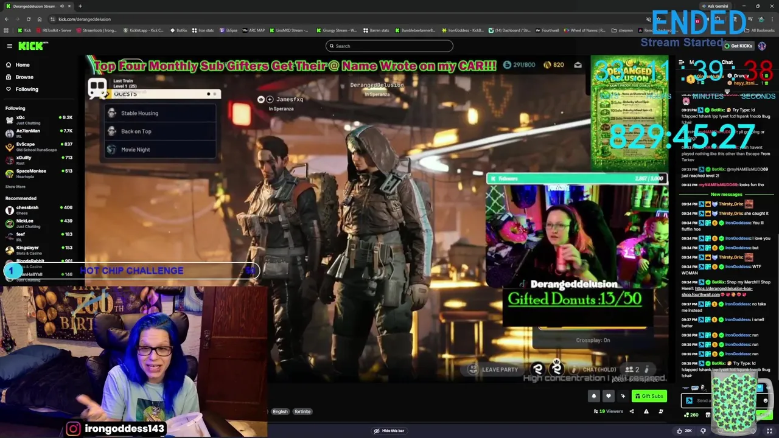This screenshot has height=438, width=779.
Task: Click Hide this bar
Action: tap(389, 431)
